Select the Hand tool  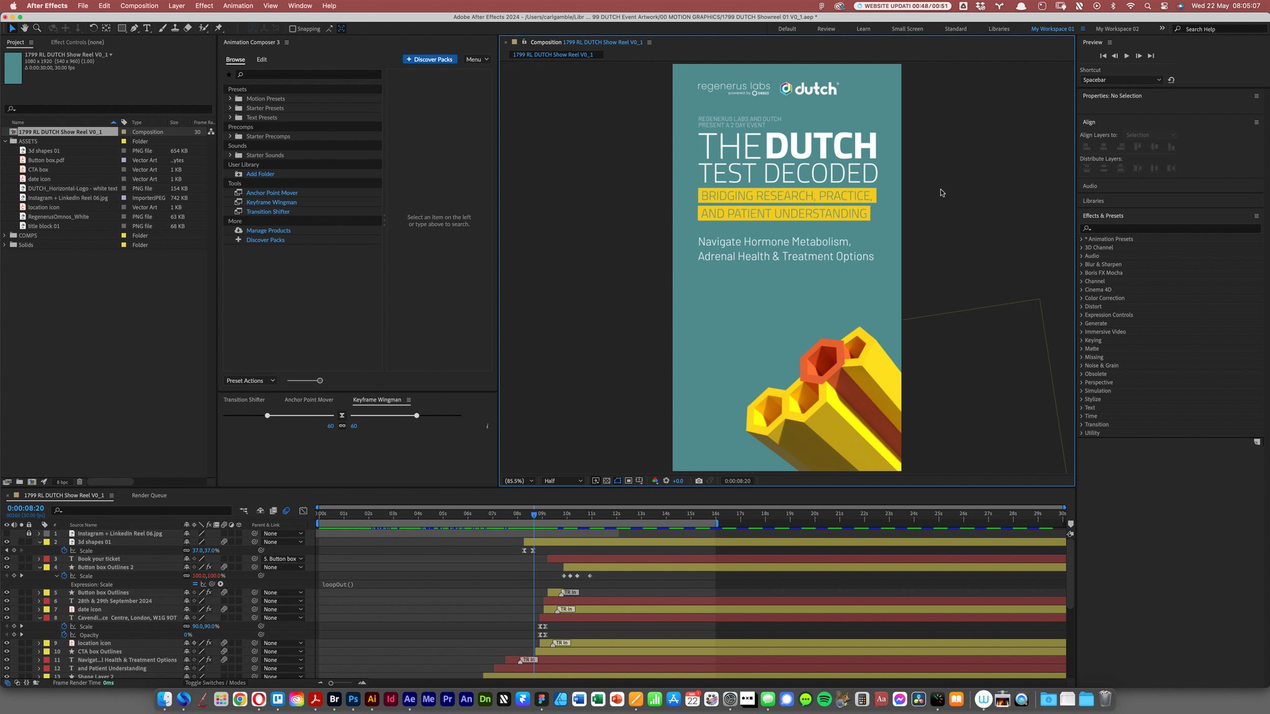[24, 29]
